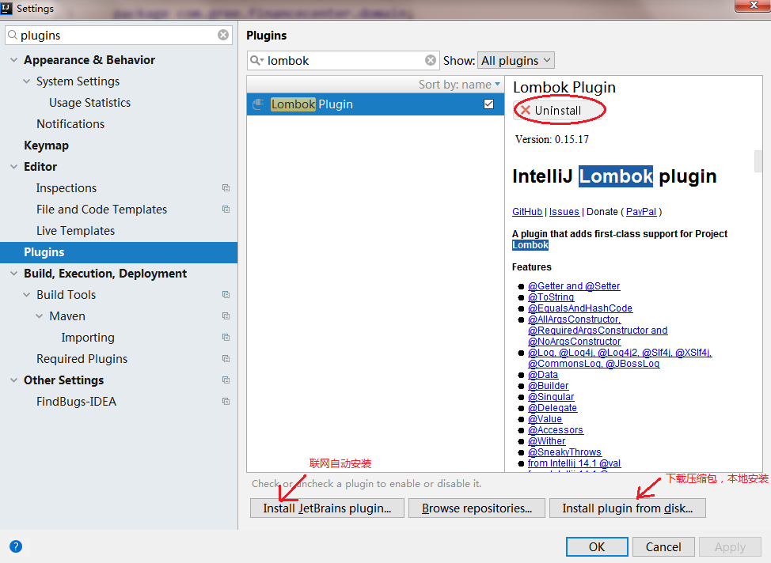Collapse Build, Execution, Deployment section
Viewport: 771px width, 563px height.
[x=13, y=273]
